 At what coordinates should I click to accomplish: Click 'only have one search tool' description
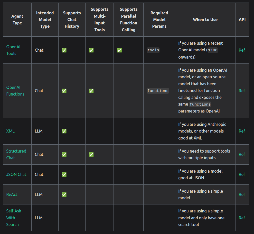click(201, 218)
